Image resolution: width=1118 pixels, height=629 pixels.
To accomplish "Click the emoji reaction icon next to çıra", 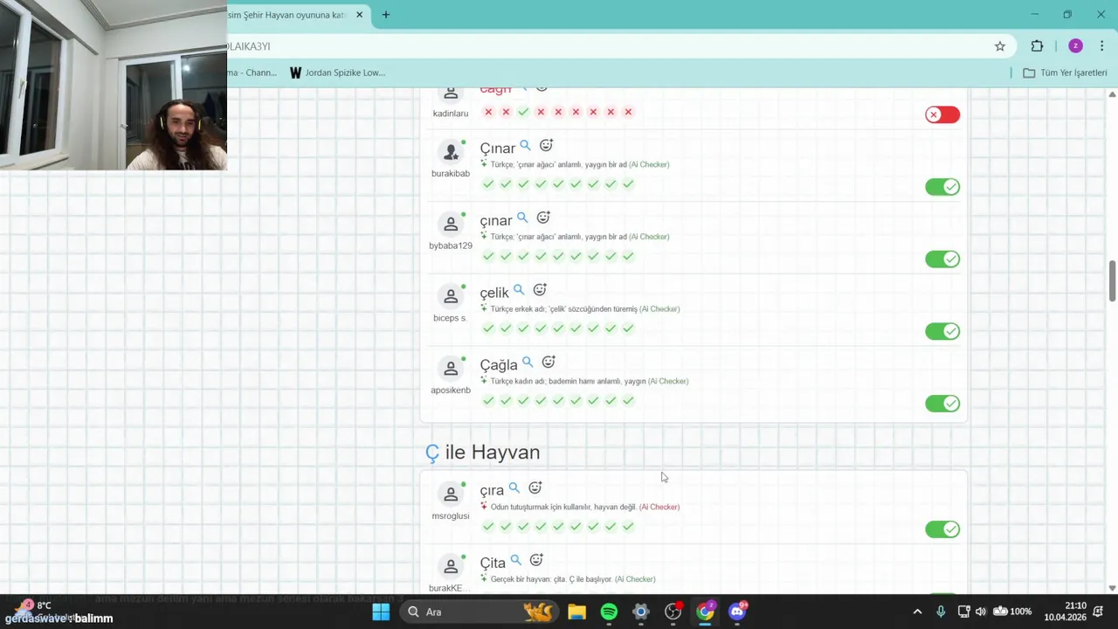I will pyautogui.click(x=535, y=487).
